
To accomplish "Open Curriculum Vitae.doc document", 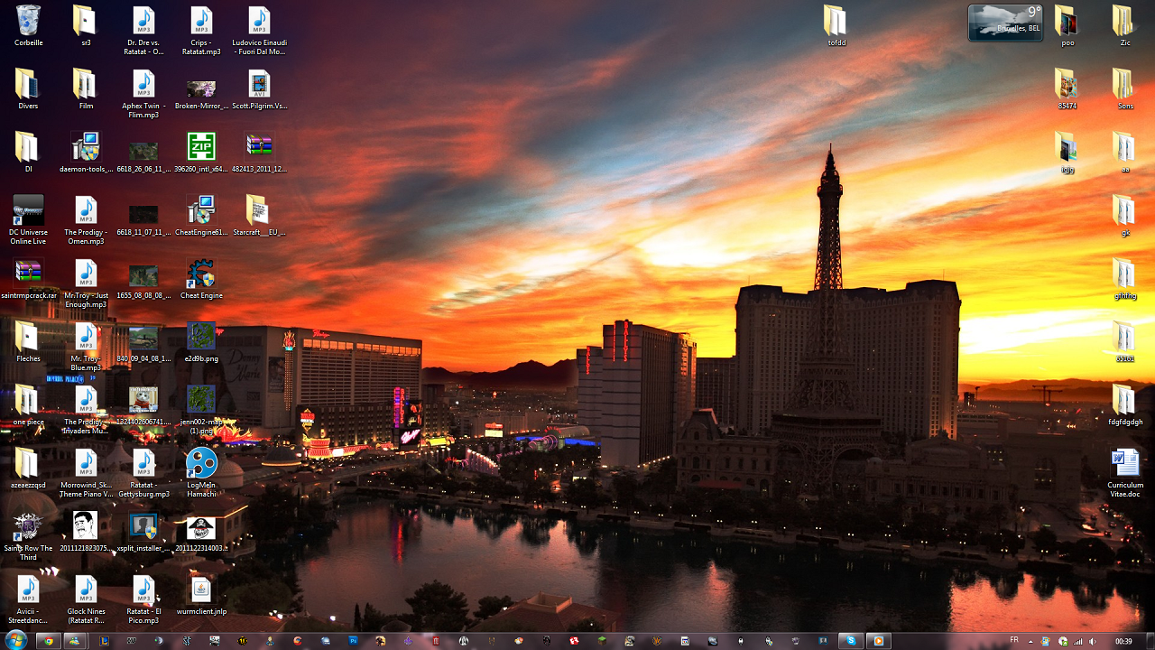I will pos(1125,472).
